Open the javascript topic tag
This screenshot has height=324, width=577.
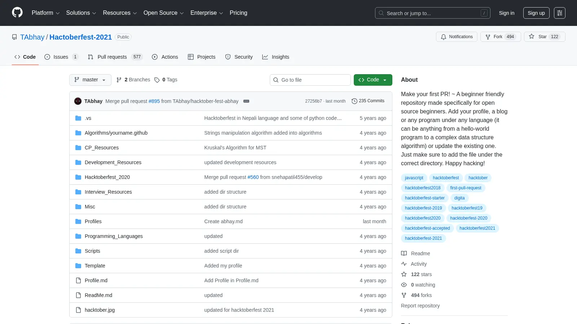click(414, 178)
